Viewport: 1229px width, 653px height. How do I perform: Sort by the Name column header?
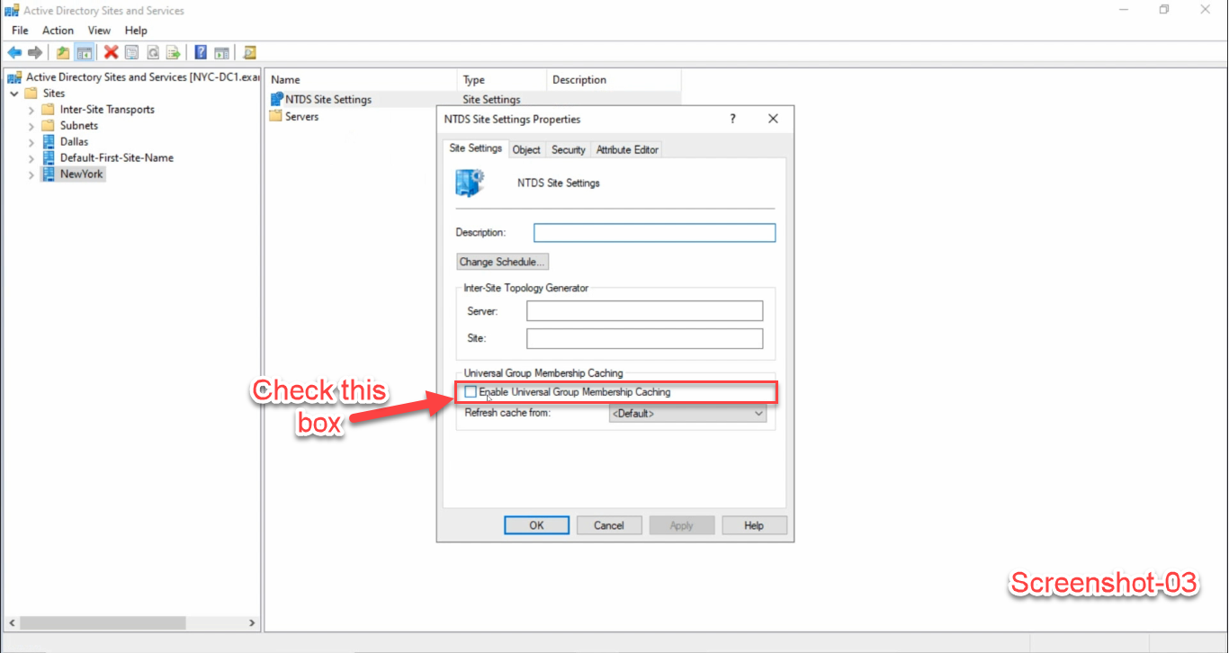(362, 79)
